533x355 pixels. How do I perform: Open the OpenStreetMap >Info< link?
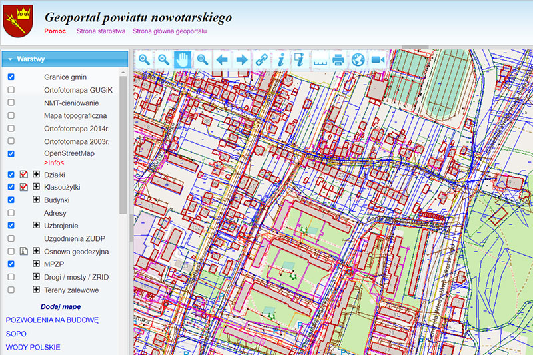(54, 163)
